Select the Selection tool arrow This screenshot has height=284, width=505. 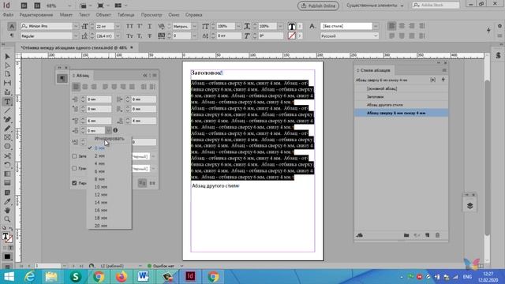pyautogui.click(x=7, y=57)
